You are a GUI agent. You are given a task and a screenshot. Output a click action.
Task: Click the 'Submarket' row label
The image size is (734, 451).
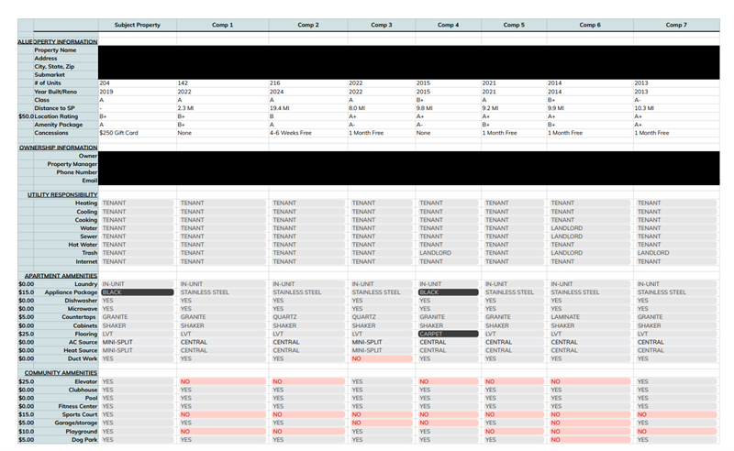pos(50,75)
